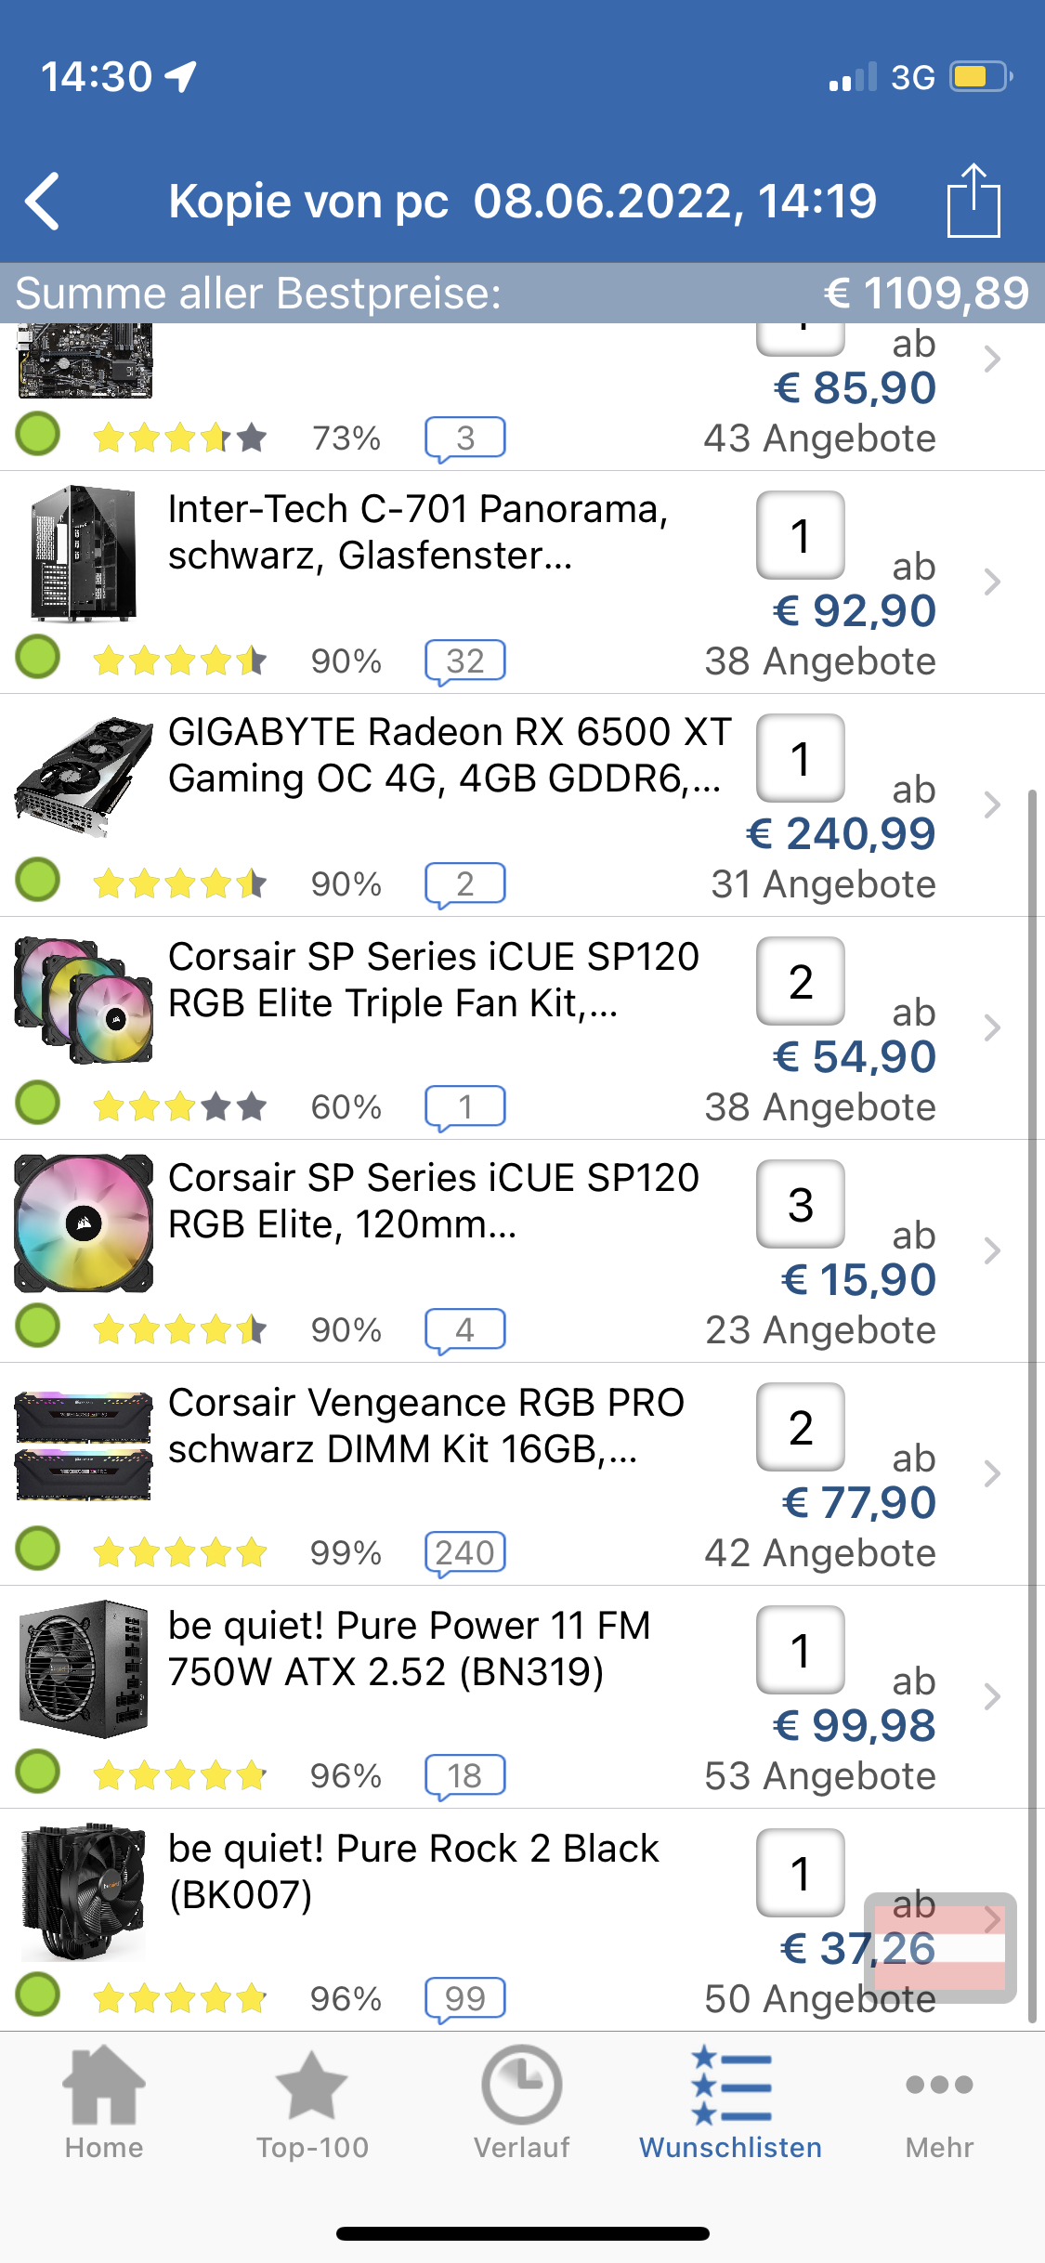
Task: Open reviews bubble with 240 comments
Action: (x=464, y=1553)
